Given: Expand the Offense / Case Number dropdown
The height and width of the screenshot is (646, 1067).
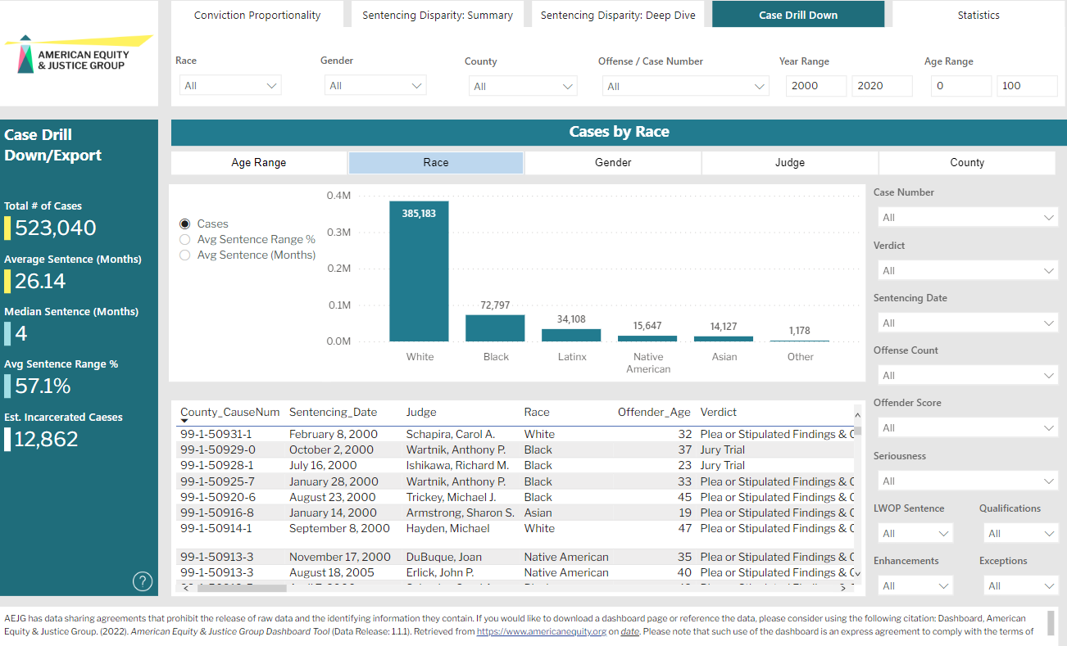Looking at the screenshot, I should point(685,86).
